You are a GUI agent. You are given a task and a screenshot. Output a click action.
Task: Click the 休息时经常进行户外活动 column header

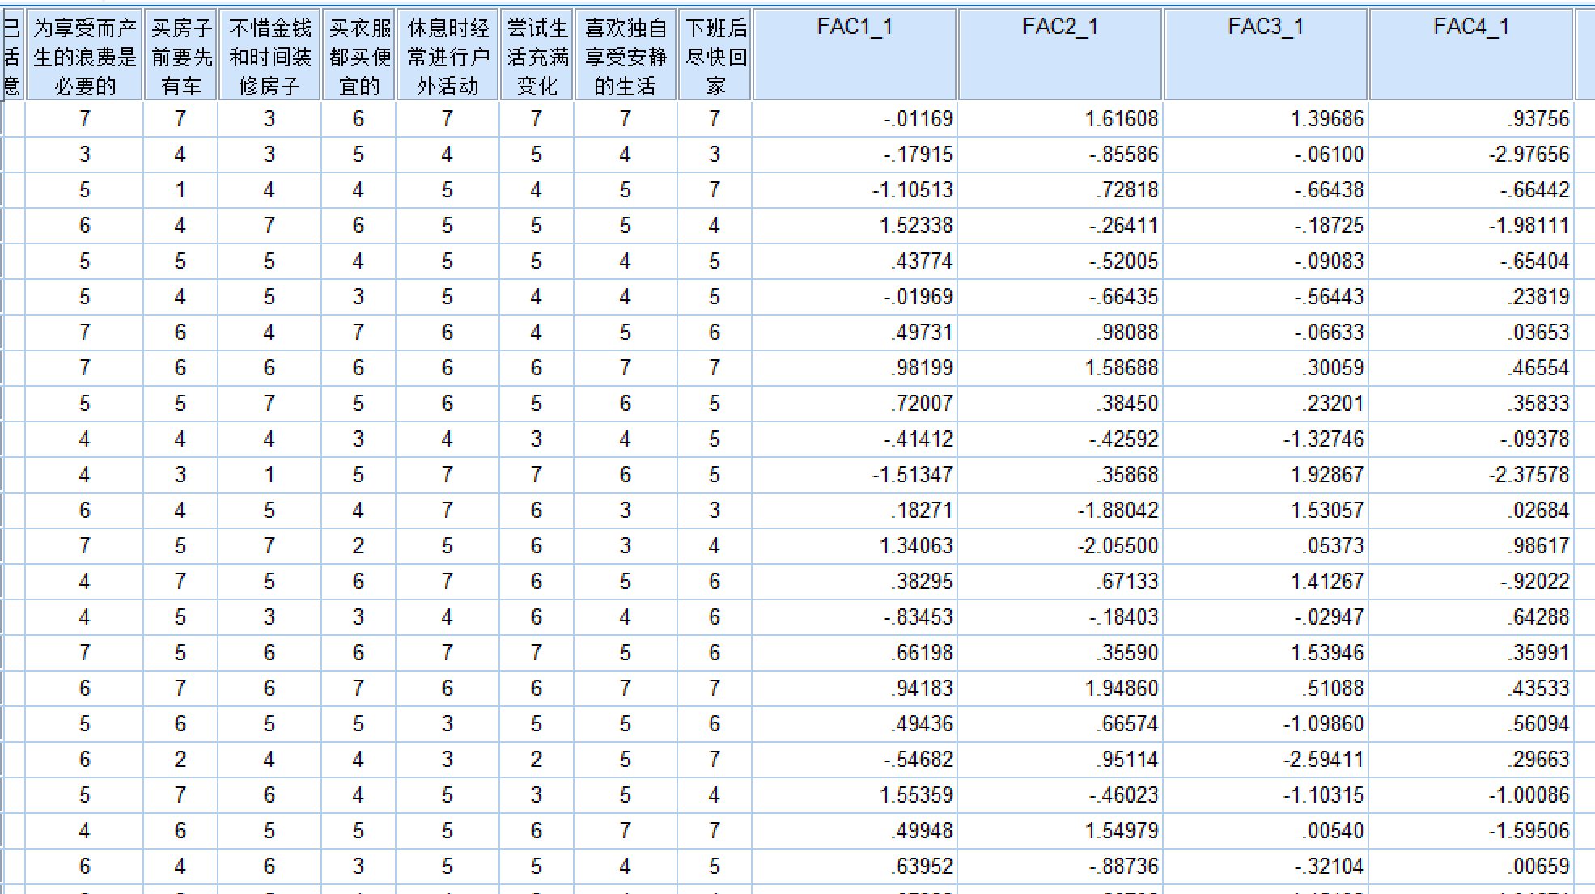(x=448, y=54)
